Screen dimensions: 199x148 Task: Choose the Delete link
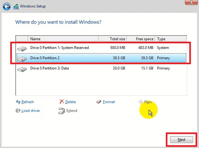tap(70, 102)
